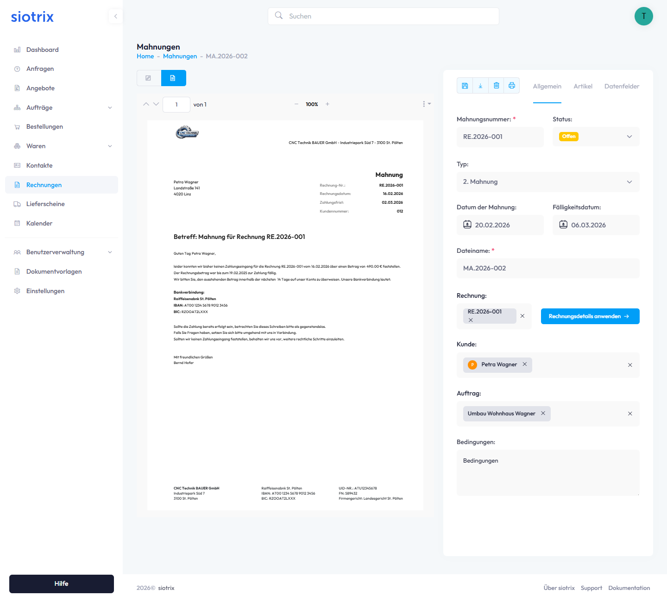Image resolution: width=667 pixels, height=602 pixels.
Task: Switch to document preview view icon
Action: point(173,78)
